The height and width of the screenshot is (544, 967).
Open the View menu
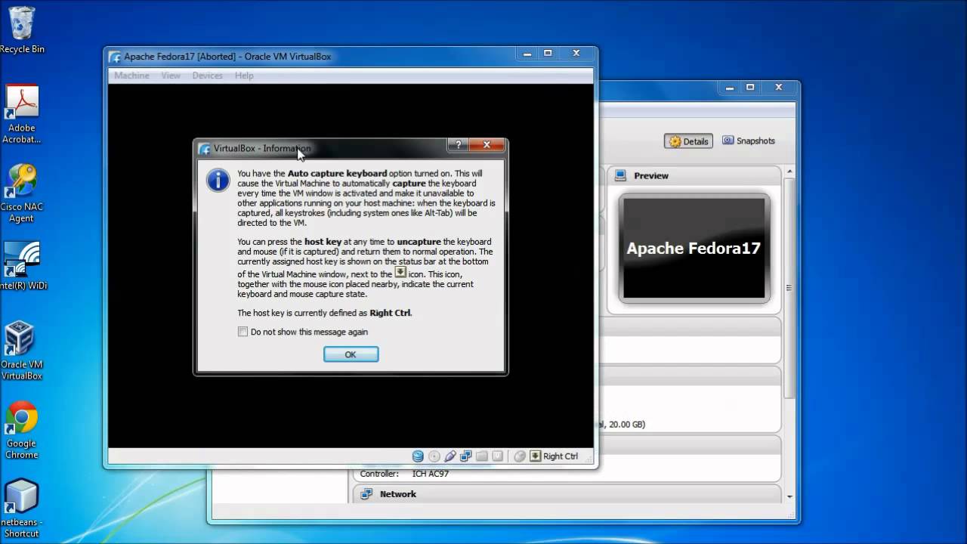coord(171,76)
